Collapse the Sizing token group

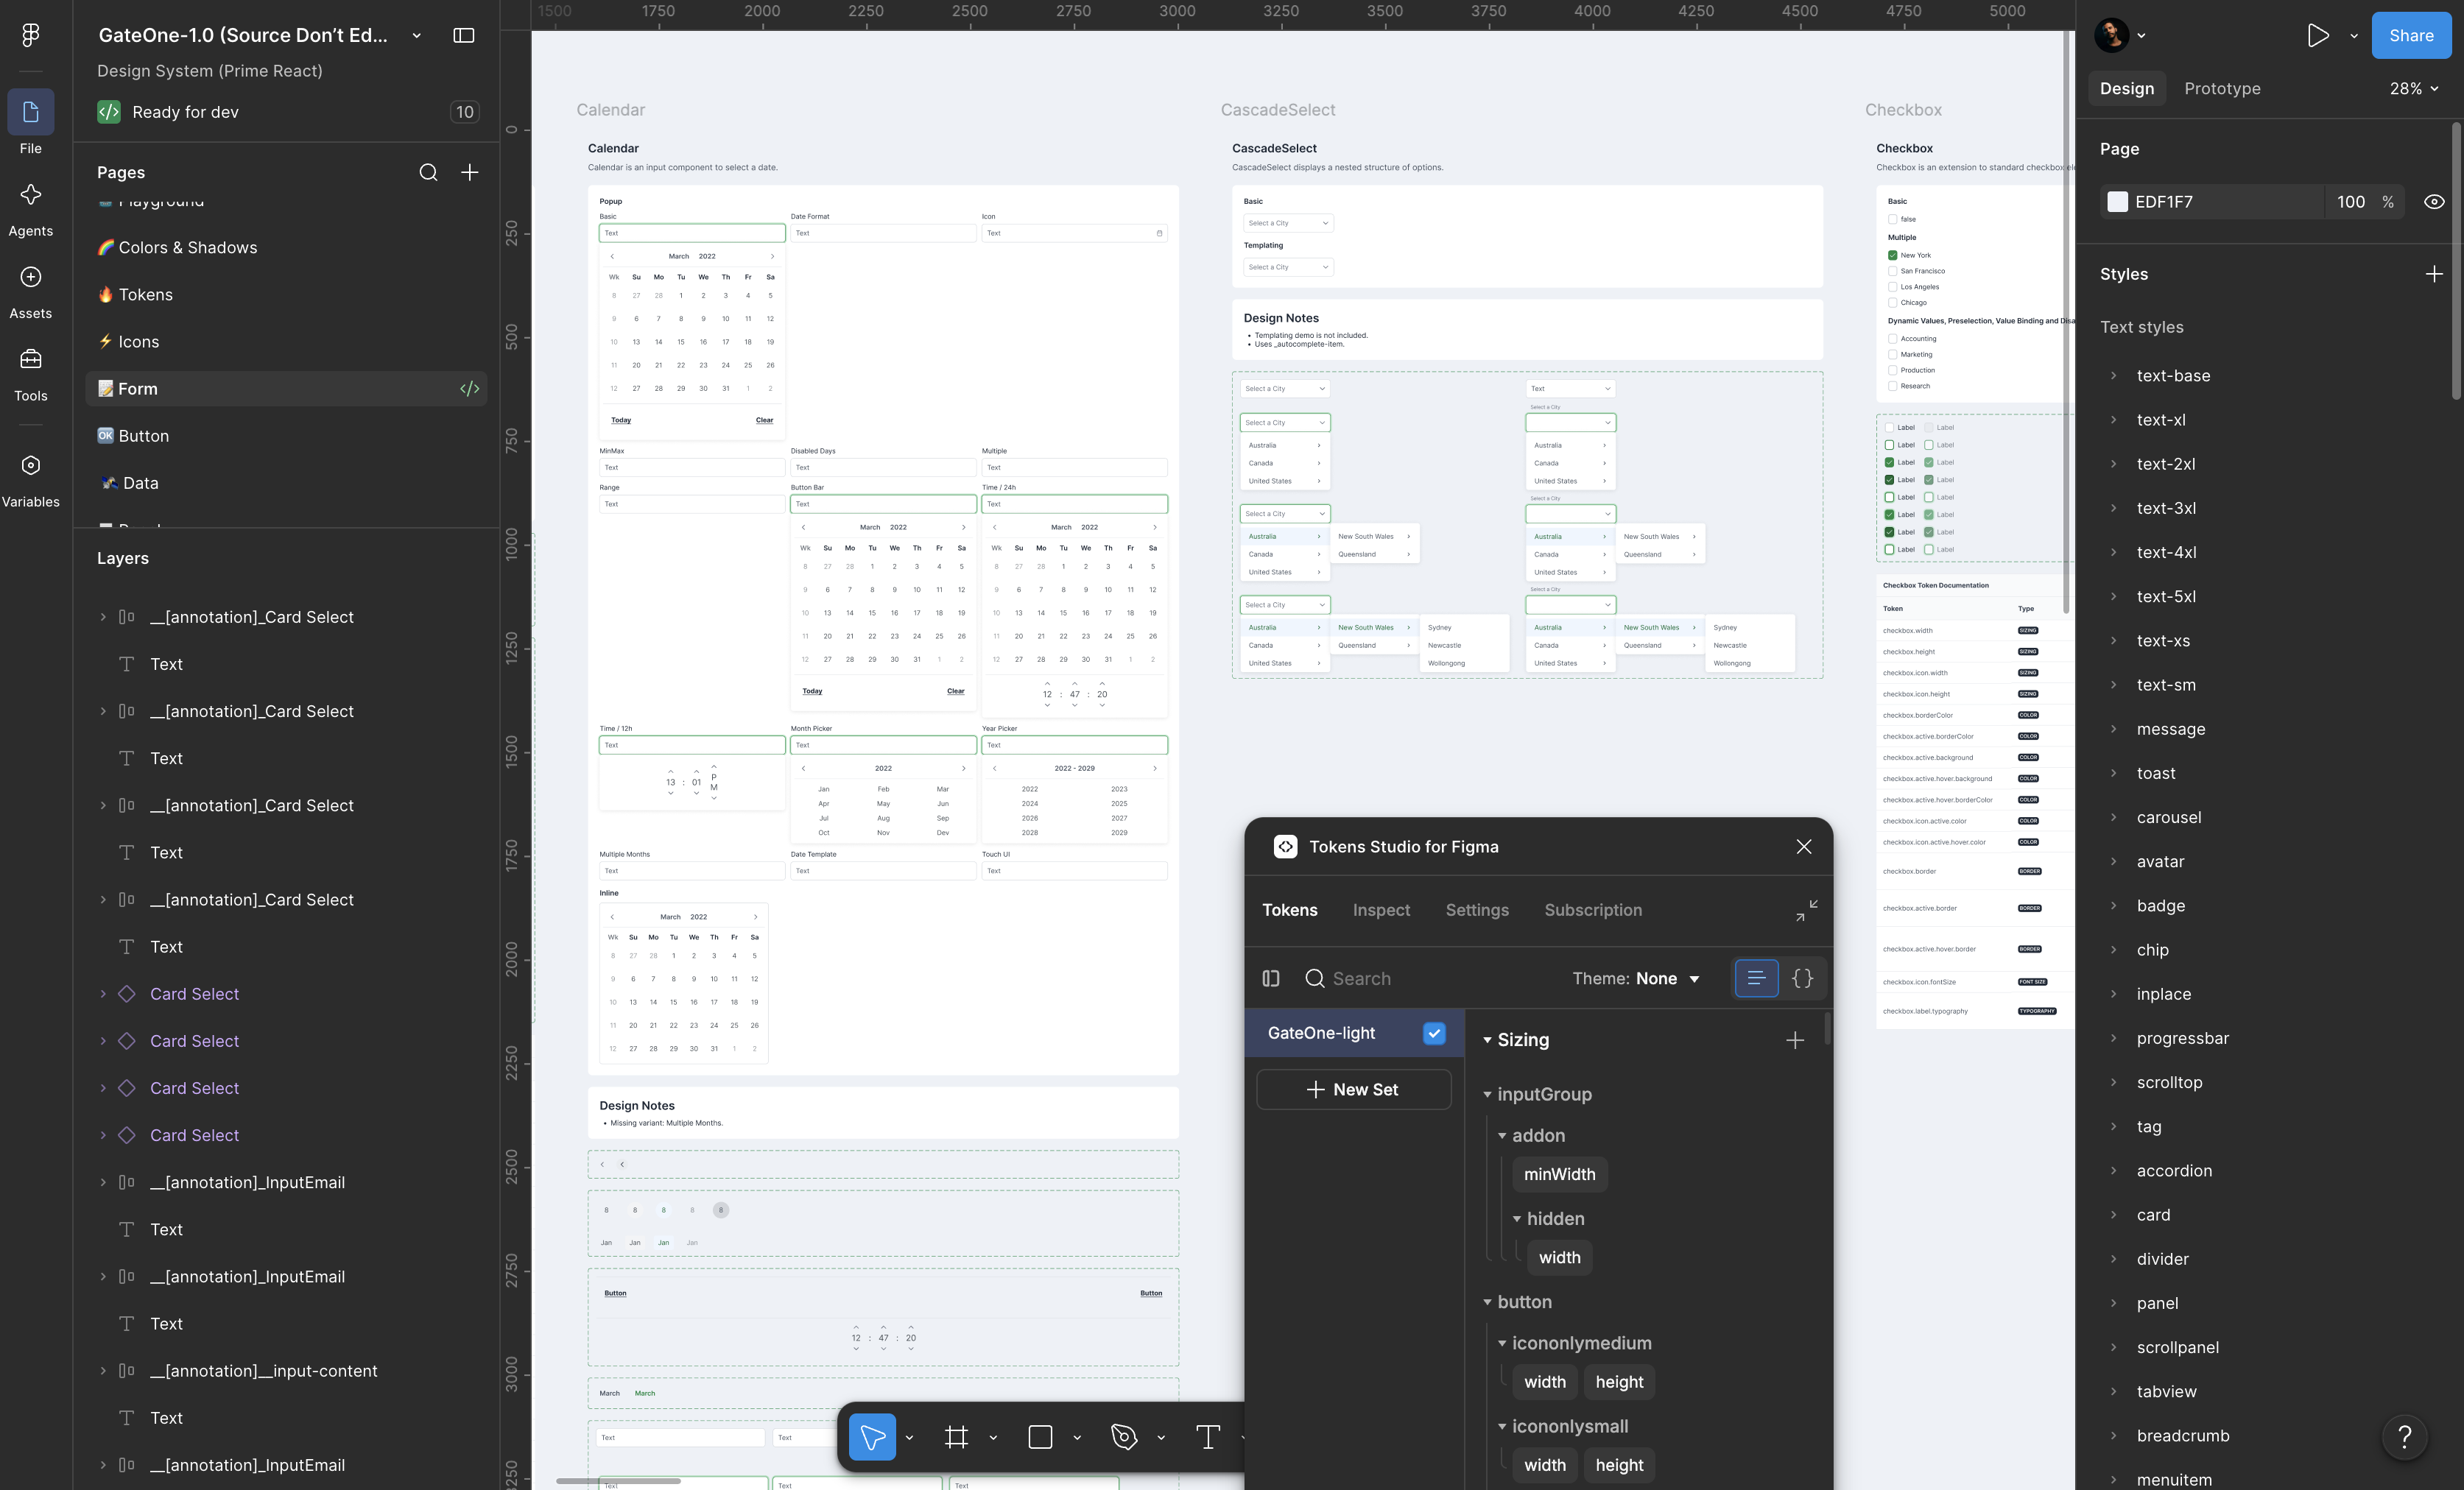tap(1488, 1040)
